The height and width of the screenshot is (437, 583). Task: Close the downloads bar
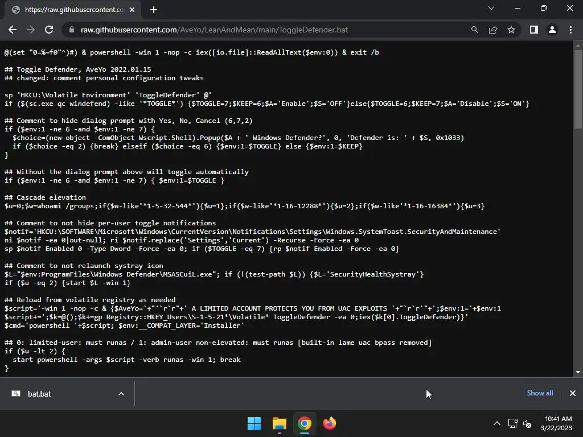[x=573, y=393]
